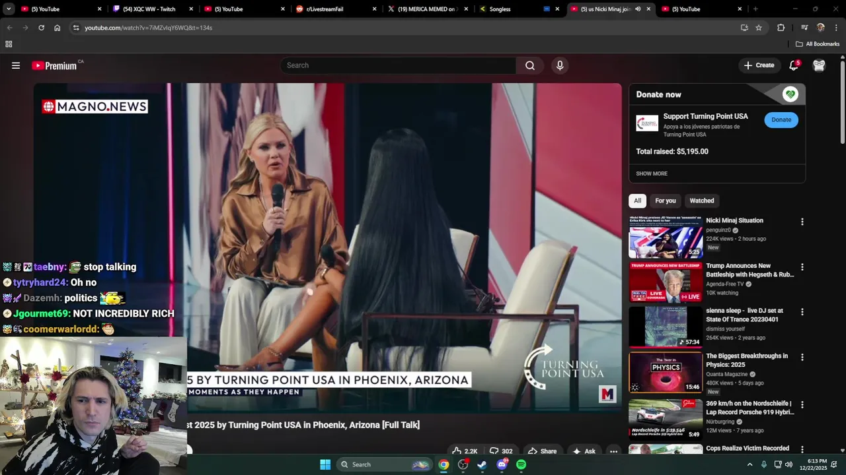Open the account avatar menu

[x=819, y=65]
